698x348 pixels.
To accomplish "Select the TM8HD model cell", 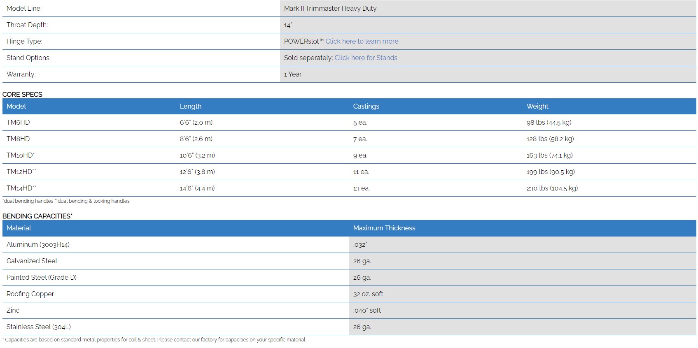I will [18, 139].
